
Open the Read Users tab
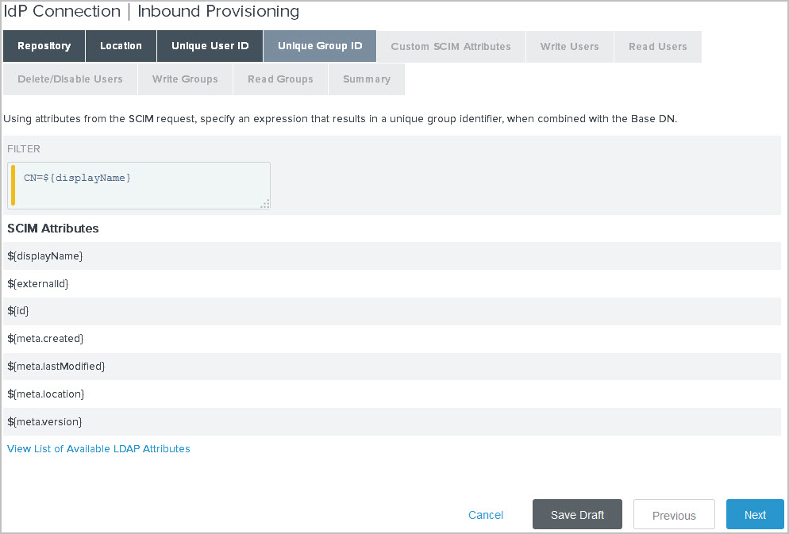coord(657,46)
